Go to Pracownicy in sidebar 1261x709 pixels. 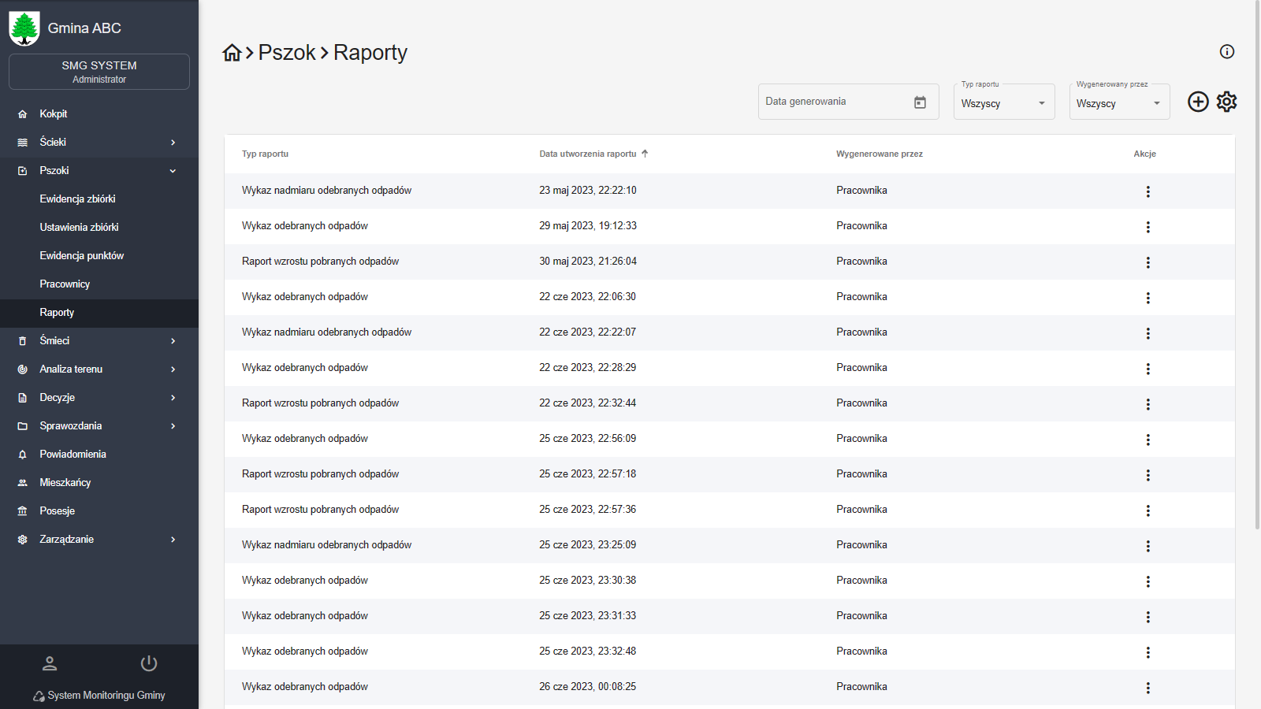(65, 284)
